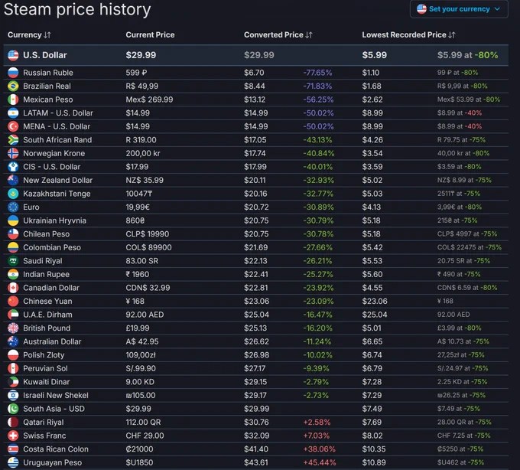Viewport: 520px width, 470px height.
Task: Click the Russian Ruble flag icon
Action: [x=13, y=73]
